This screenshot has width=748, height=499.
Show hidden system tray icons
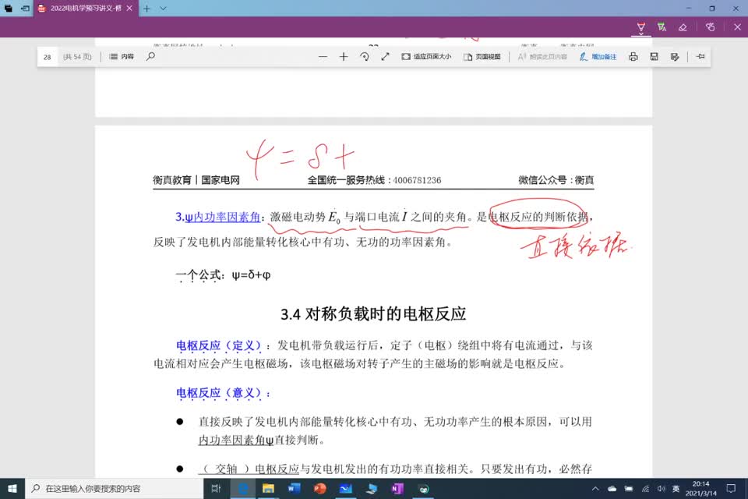(595, 489)
